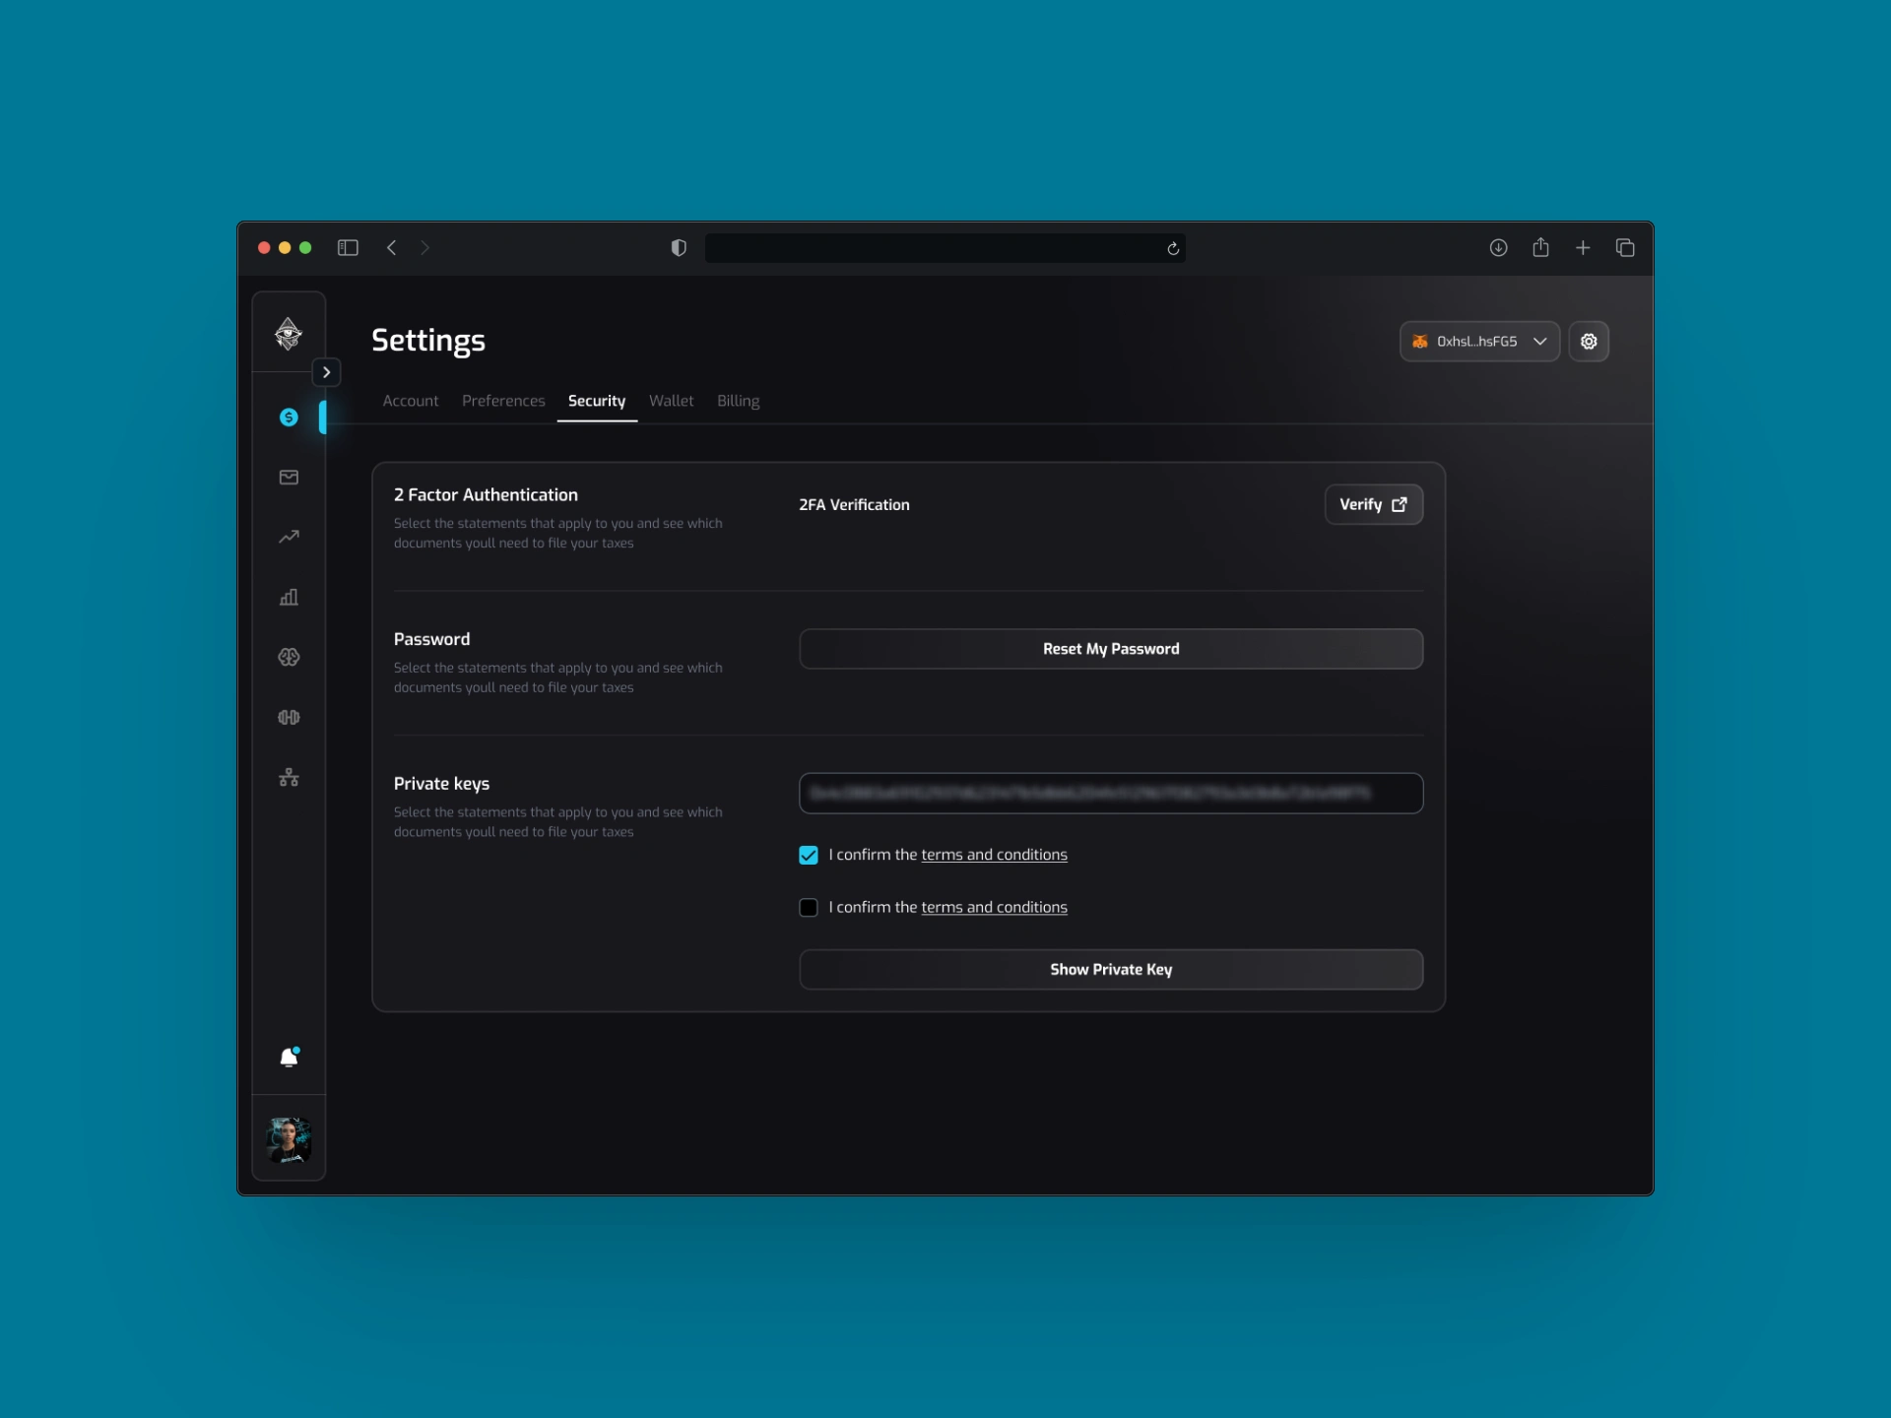Click the network hierarchy sidebar icon
1891x1418 pixels.
pyautogui.click(x=289, y=778)
